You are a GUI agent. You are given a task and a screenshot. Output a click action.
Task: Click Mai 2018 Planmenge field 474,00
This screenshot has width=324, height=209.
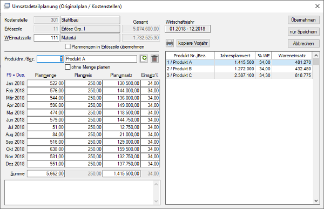pyautogui.click(x=46, y=113)
